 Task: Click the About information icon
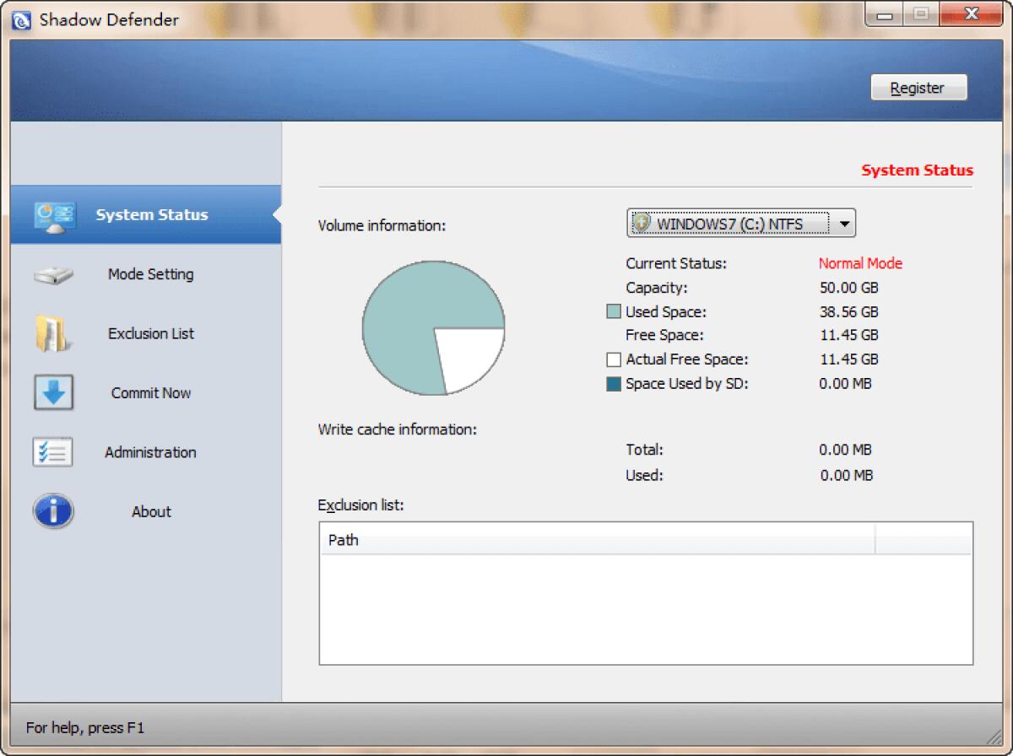52,510
